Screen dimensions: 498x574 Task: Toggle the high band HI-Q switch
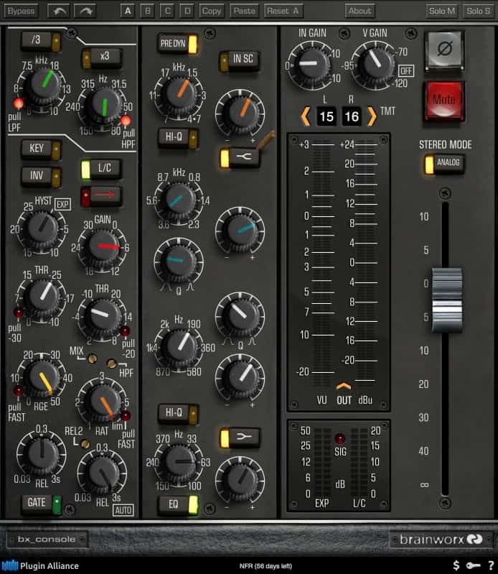(x=178, y=138)
